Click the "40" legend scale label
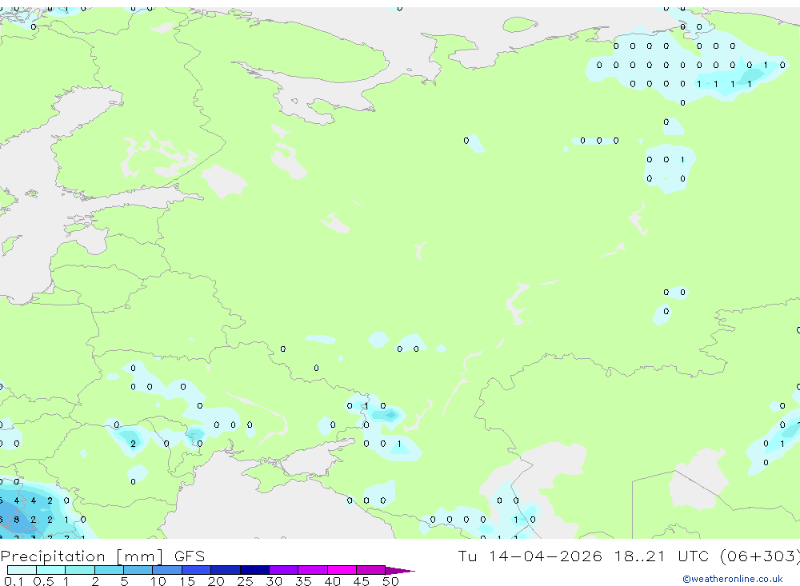The height and width of the screenshot is (586, 800). pos(332,581)
